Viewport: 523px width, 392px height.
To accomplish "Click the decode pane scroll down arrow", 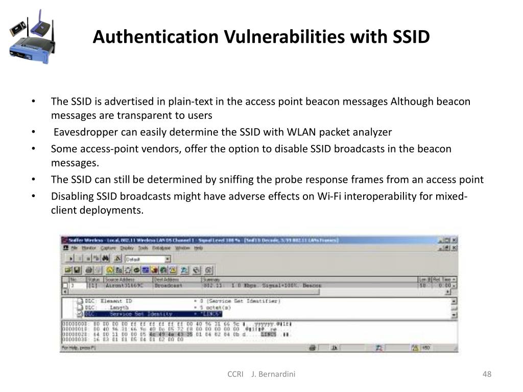I will [x=454, y=314].
